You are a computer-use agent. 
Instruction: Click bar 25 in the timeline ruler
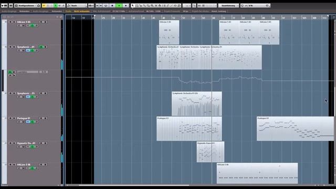click(103, 18)
